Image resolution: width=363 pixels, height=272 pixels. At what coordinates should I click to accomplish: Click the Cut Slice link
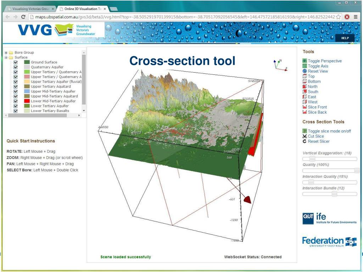pyautogui.click(x=316, y=136)
